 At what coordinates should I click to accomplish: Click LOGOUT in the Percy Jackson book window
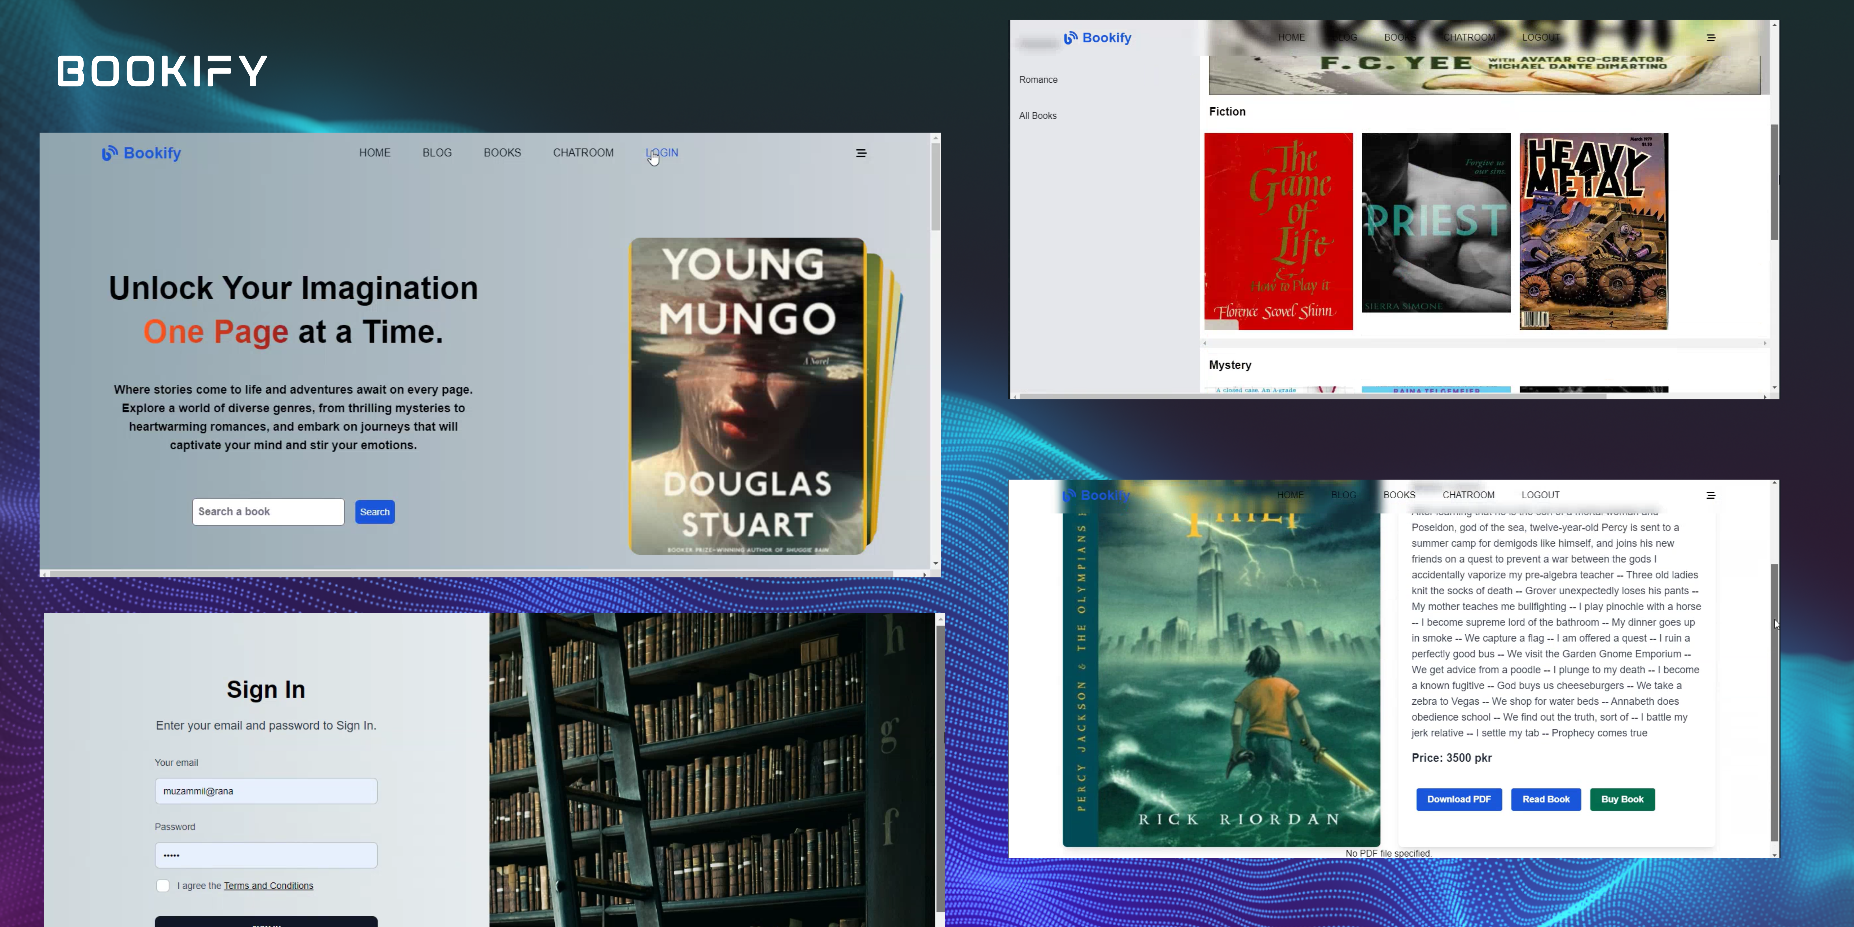(x=1540, y=495)
